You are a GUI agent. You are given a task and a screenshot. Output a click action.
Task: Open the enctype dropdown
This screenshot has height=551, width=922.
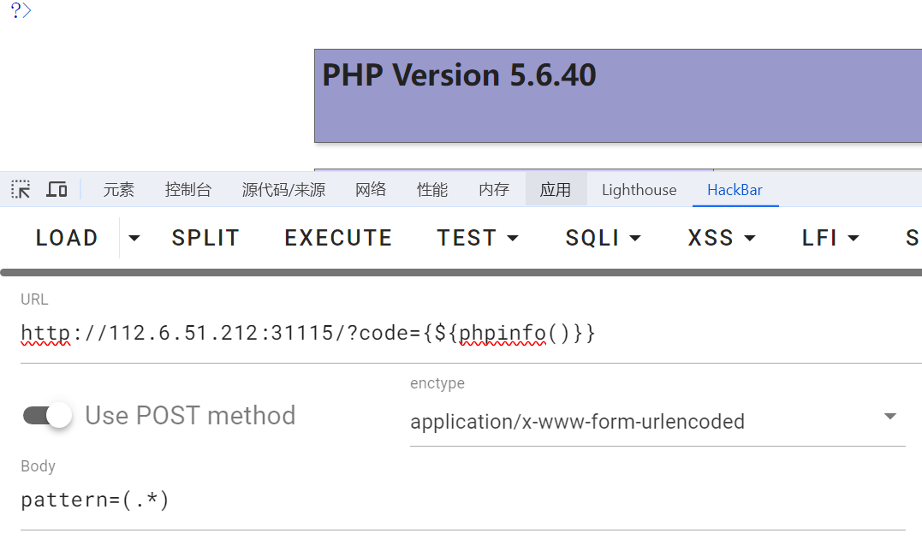pos(657,422)
